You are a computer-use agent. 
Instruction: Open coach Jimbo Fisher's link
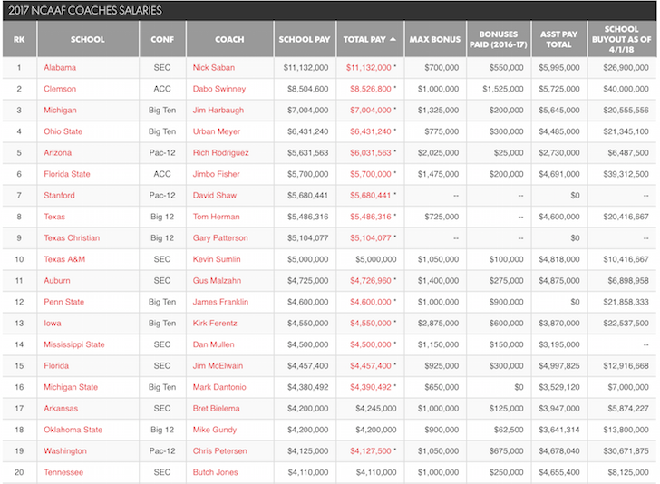click(x=217, y=174)
